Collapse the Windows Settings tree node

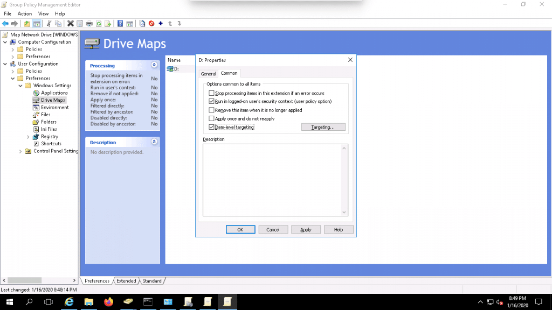point(20,86)
